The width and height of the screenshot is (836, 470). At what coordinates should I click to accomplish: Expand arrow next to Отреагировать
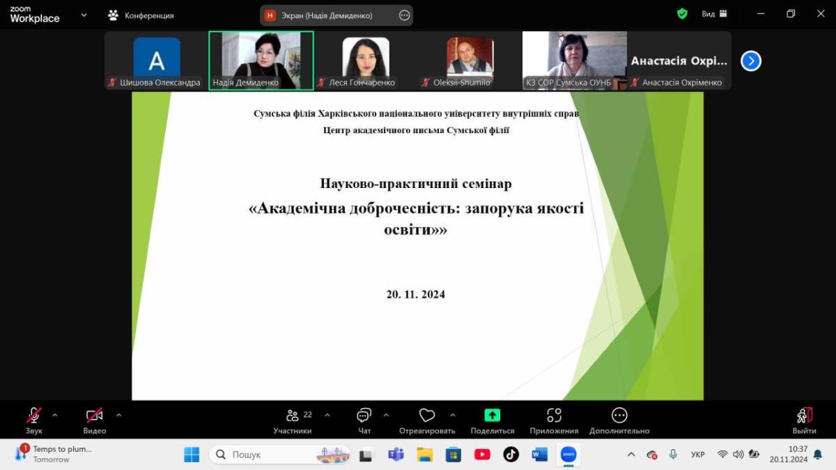453,415
